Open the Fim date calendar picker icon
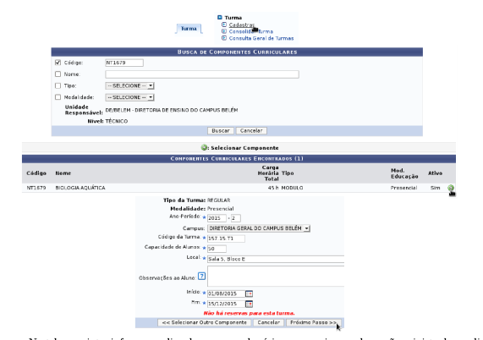Screen dimensions: 483x340 coord(249,304)
